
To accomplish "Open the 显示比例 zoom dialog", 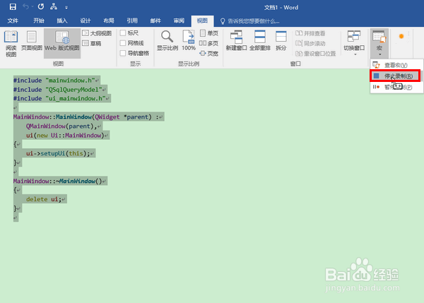I will (x=167, y=40).
